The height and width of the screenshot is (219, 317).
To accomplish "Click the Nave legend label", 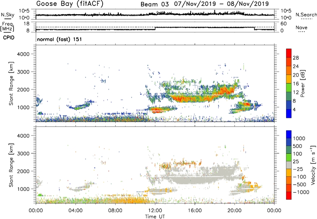I will point(302,28).
